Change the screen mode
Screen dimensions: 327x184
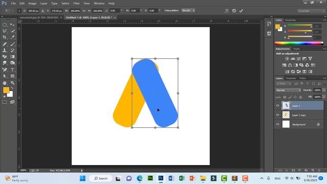(x=12, y=102)
